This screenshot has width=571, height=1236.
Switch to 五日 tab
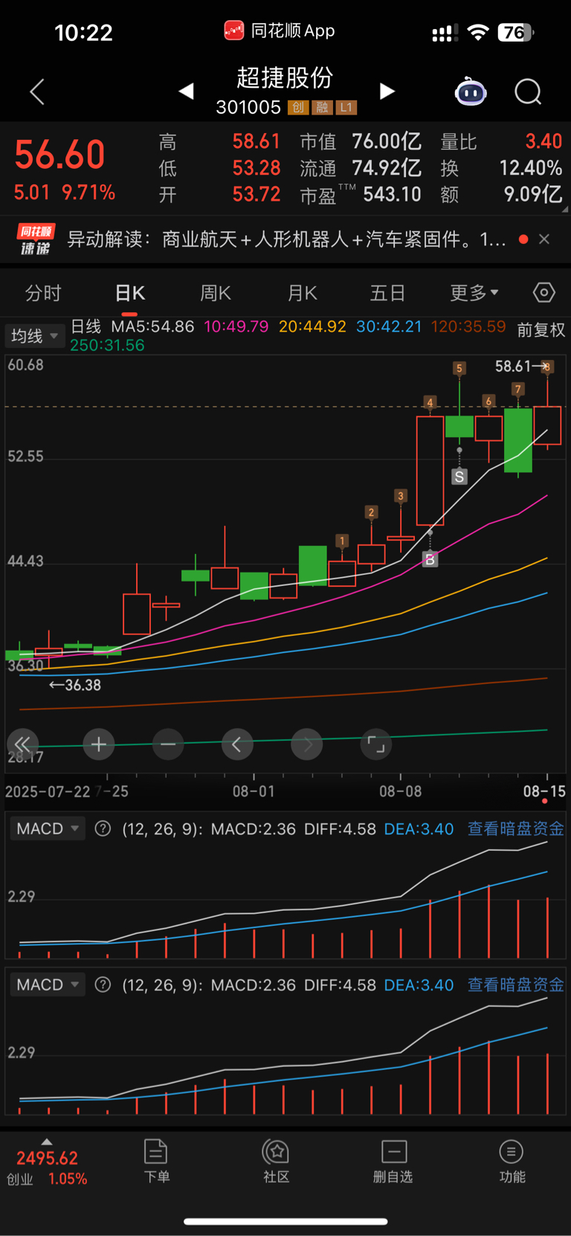(x=388, y=293)
